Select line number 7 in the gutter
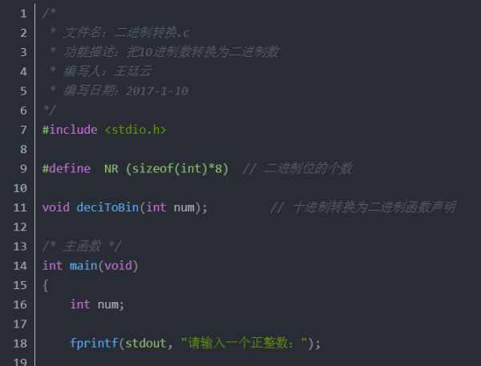 [x=23, y=130]
